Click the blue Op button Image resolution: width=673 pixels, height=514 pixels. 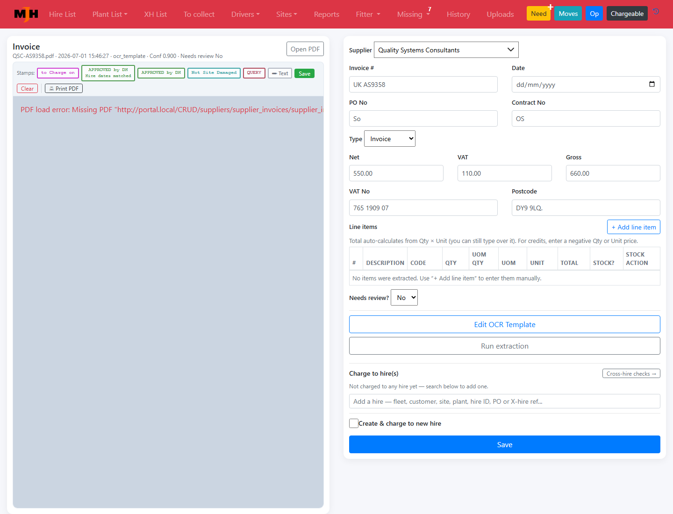tap(594, 14)
